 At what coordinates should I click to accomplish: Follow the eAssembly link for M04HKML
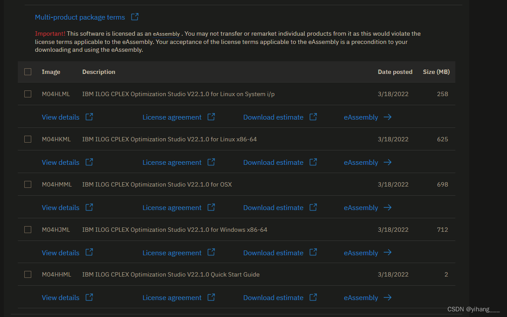[x=361, y=163]
